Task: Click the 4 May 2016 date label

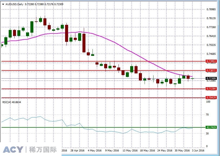Action: [x=95, y=151]
